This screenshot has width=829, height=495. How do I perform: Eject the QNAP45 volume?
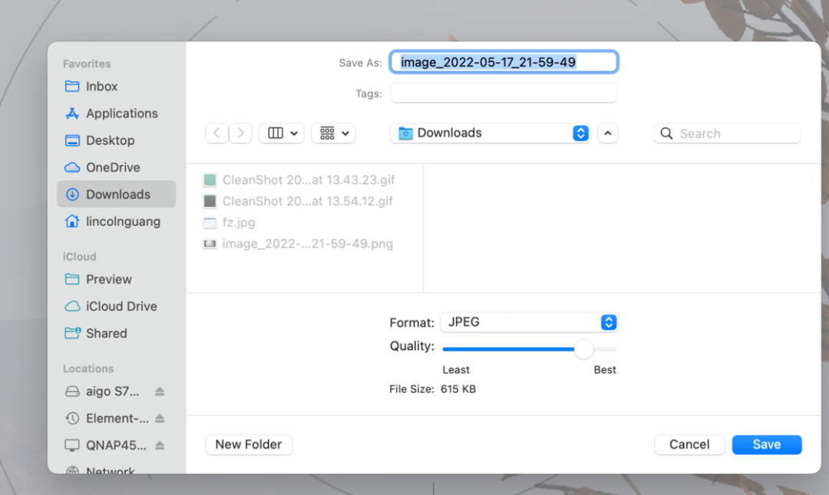[x=160, y=445]
